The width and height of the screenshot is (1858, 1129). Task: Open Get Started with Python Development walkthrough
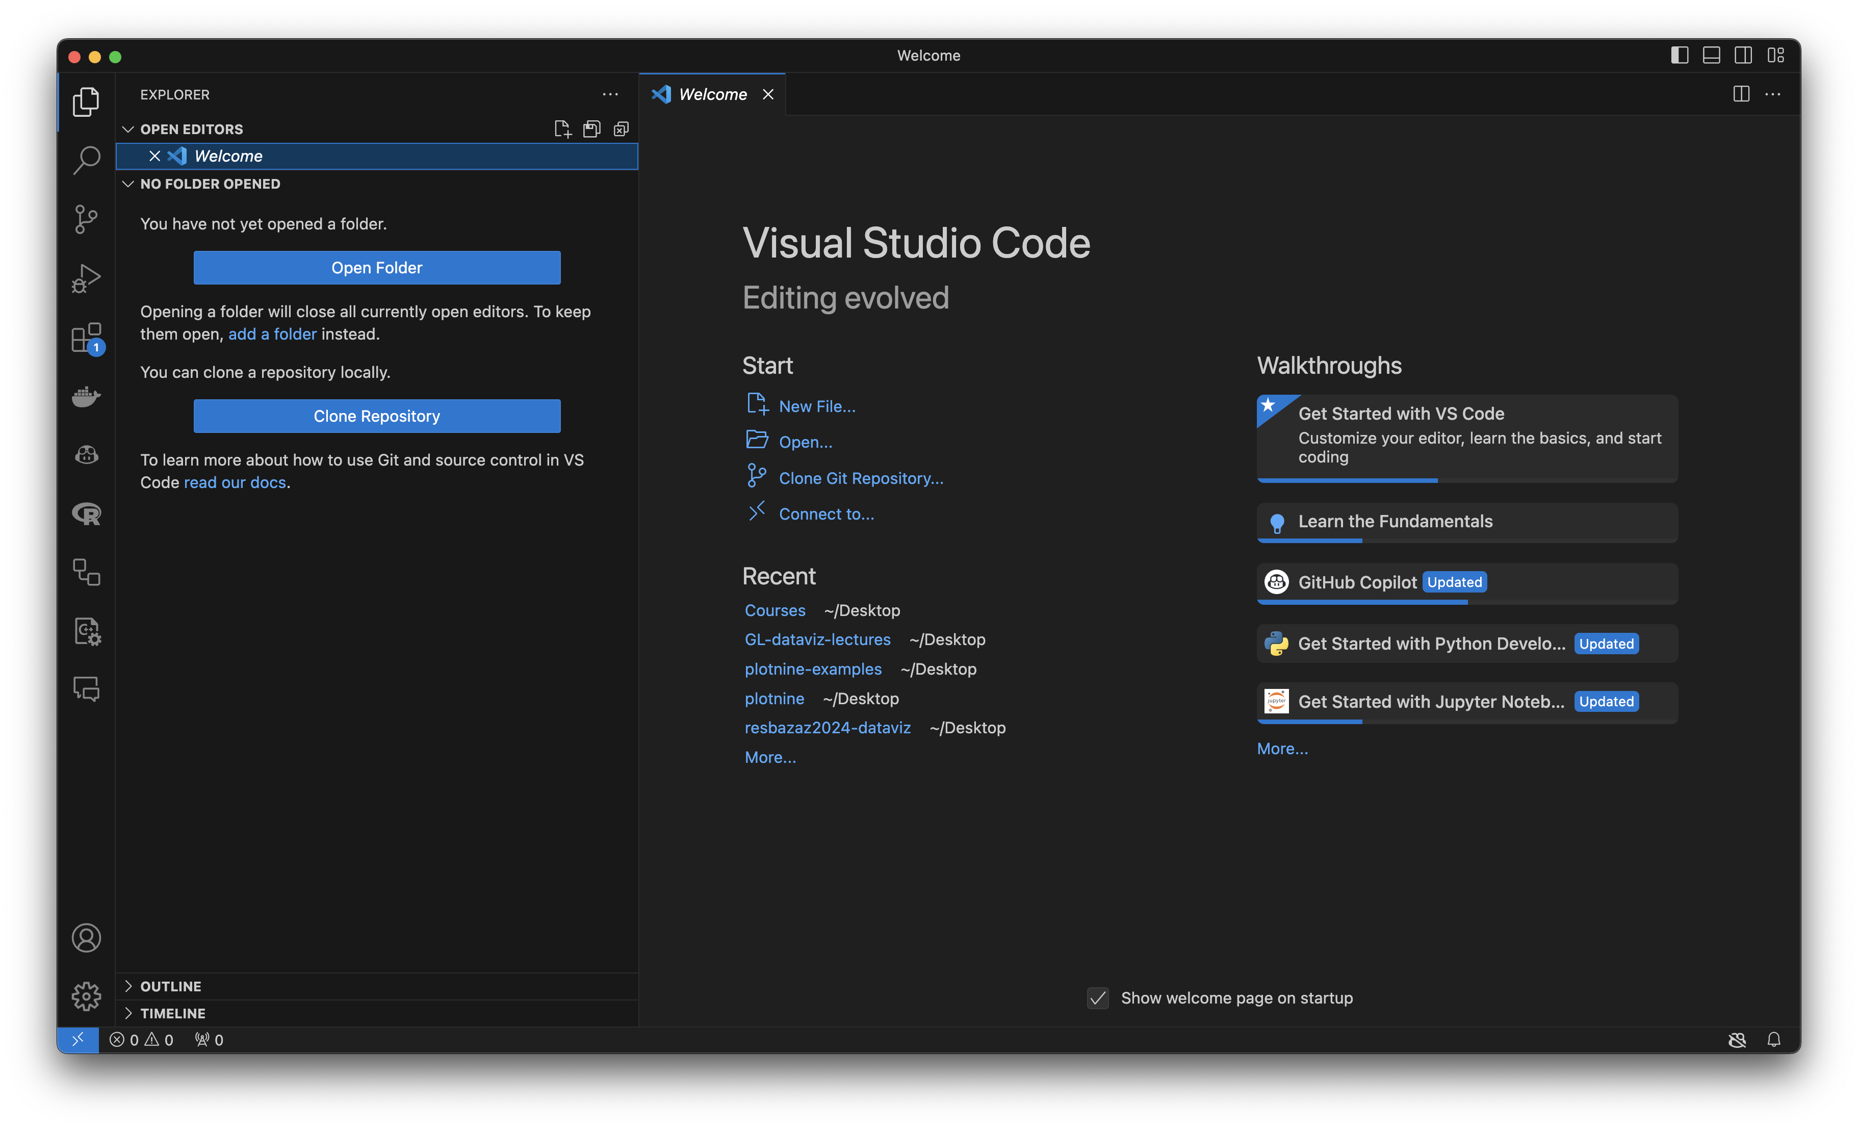click(1466, 644)
